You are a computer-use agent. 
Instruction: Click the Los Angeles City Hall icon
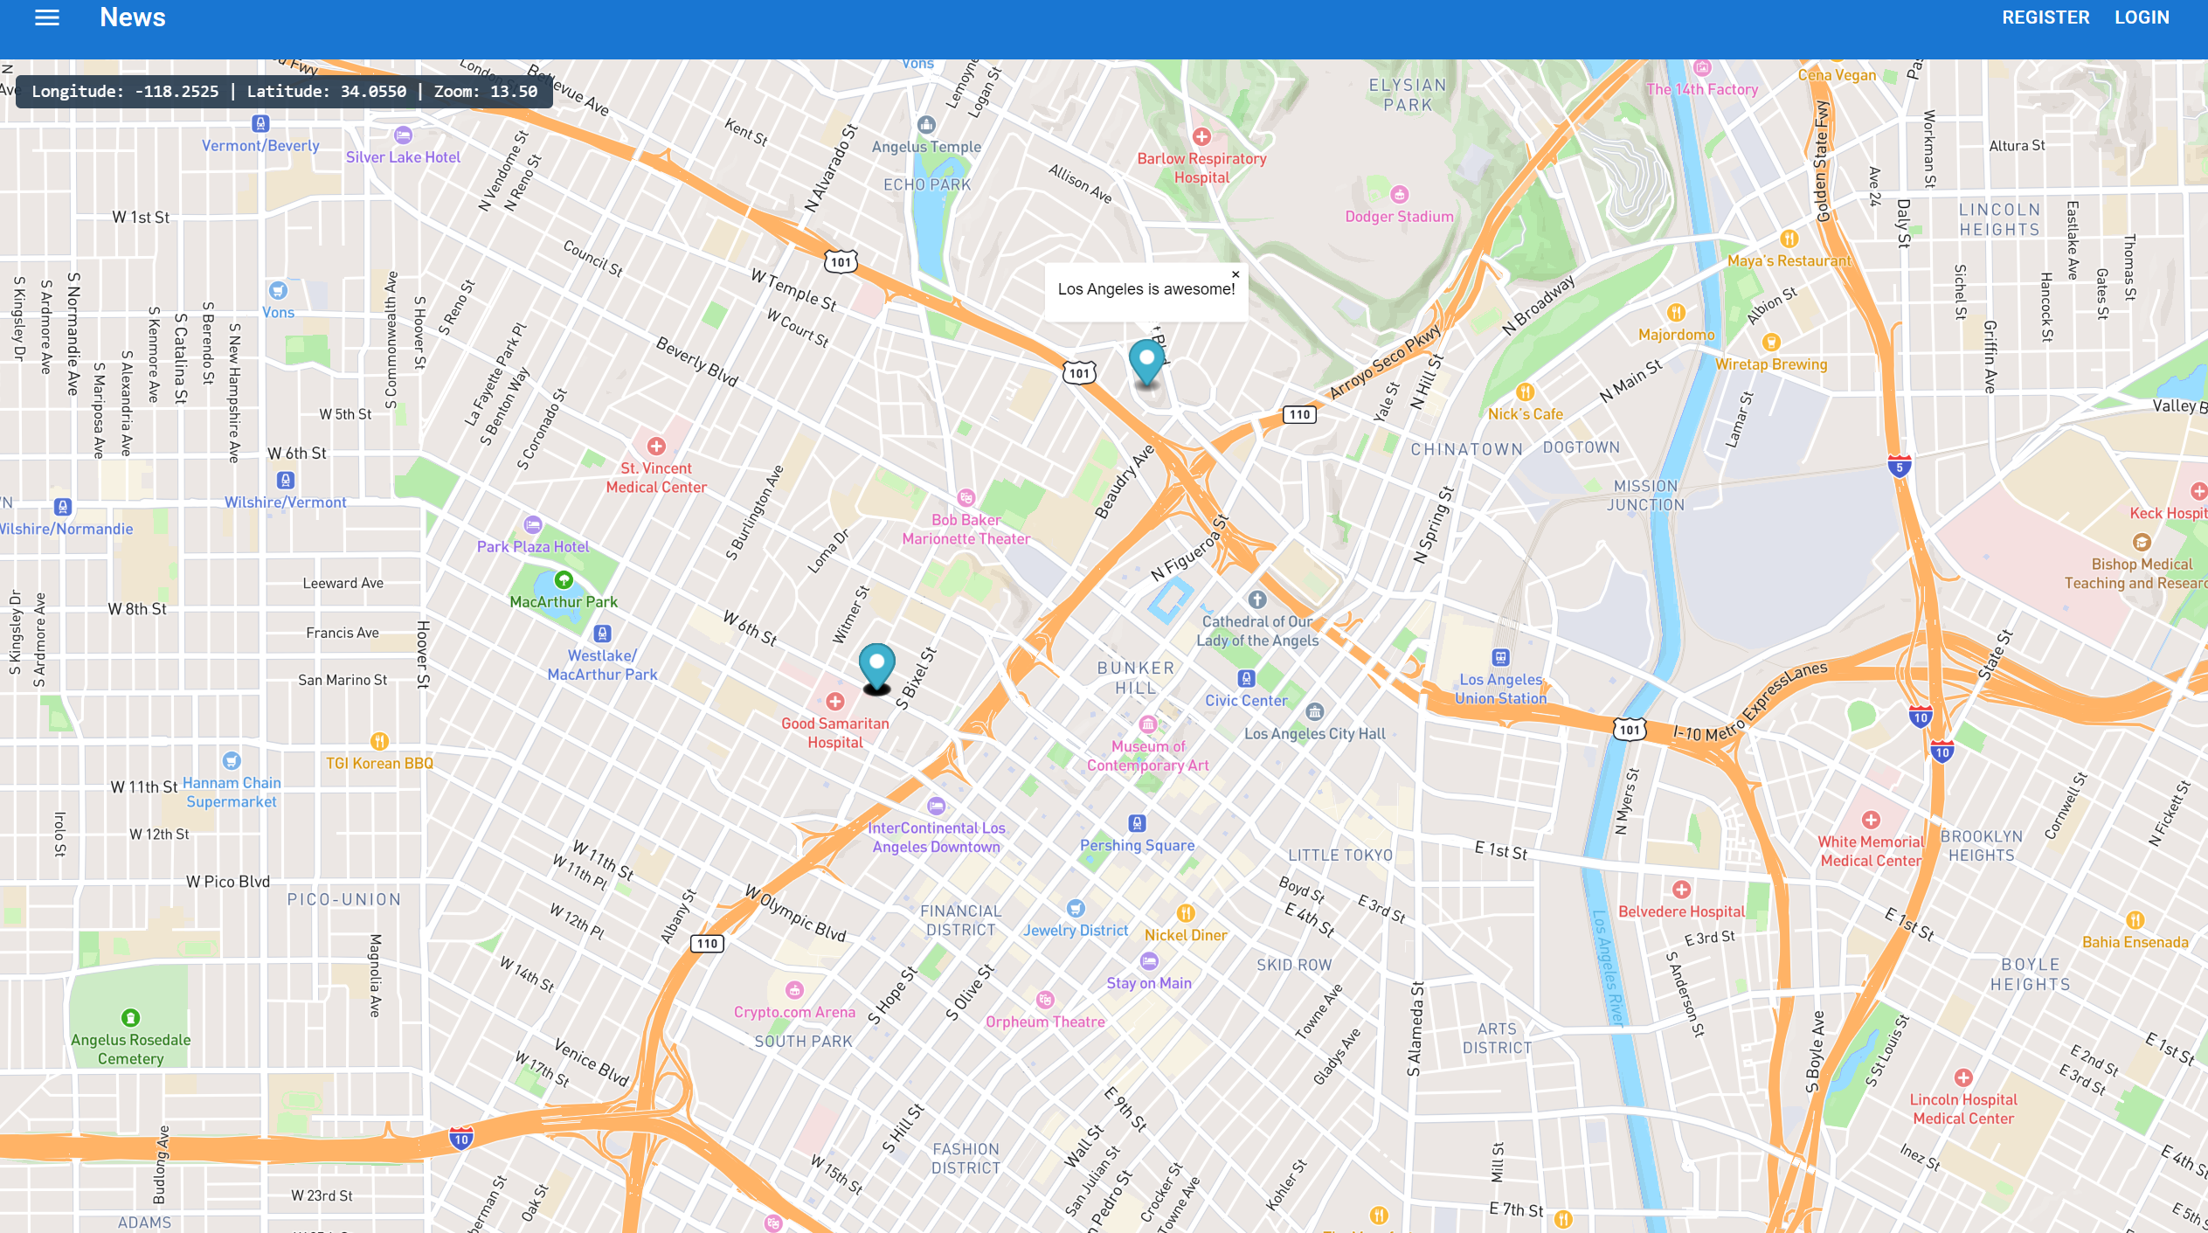[1314, 712]
